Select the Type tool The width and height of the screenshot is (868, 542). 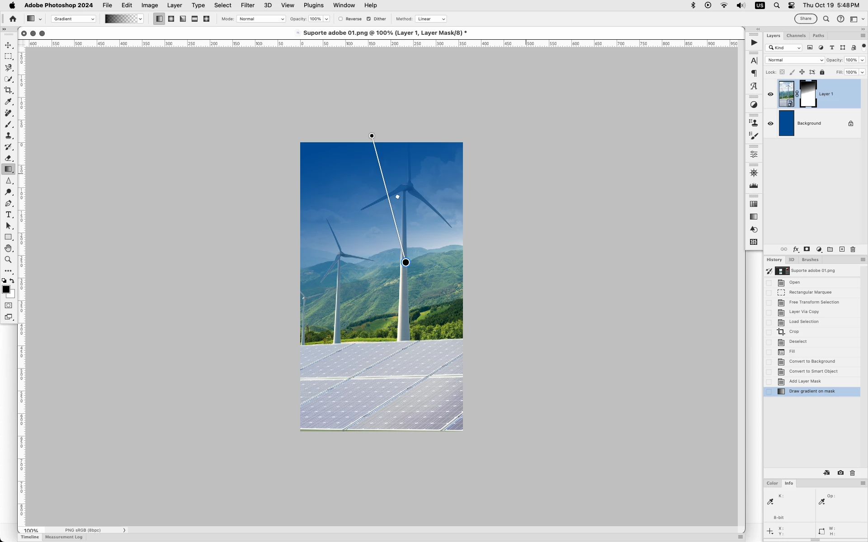pyautogui.click(x=8, y=215)
